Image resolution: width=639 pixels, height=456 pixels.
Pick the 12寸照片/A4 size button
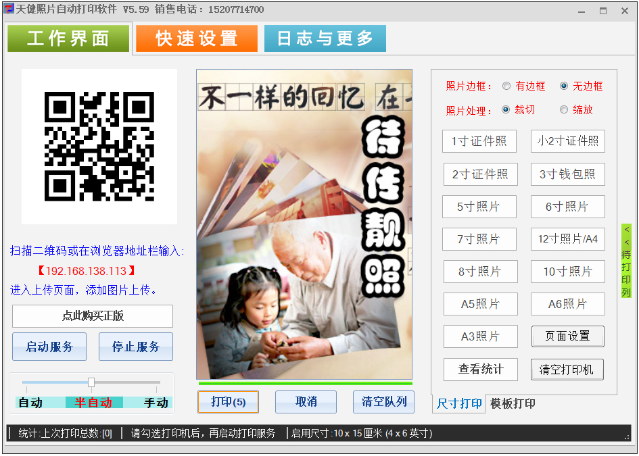coord(568,239)
